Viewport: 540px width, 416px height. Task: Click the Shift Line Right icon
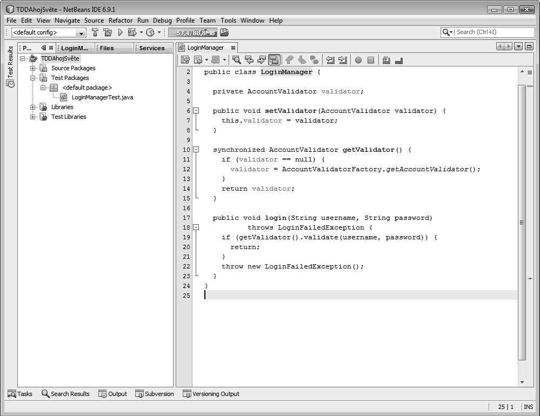[343, 60]
